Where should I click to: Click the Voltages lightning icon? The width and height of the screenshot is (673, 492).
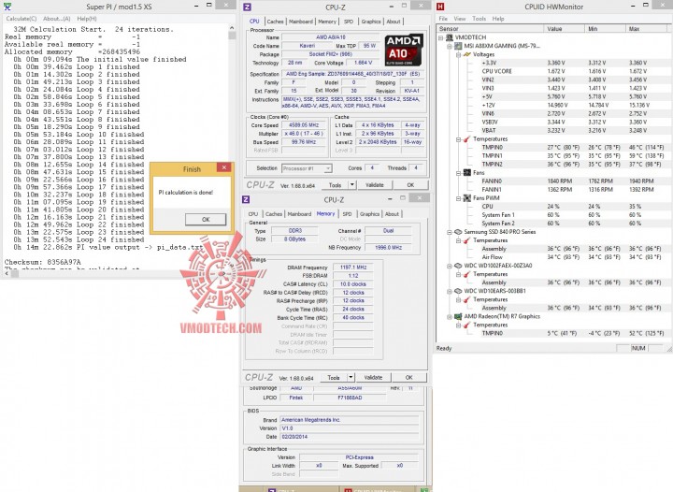(x=467, y=54)
